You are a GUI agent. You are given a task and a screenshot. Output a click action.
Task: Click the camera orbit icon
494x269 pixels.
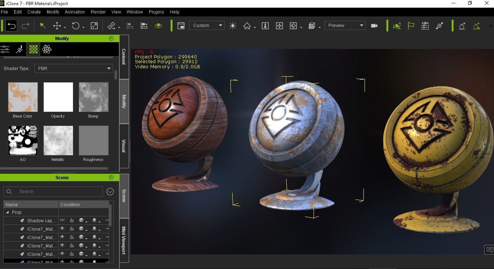click(293, 26)
